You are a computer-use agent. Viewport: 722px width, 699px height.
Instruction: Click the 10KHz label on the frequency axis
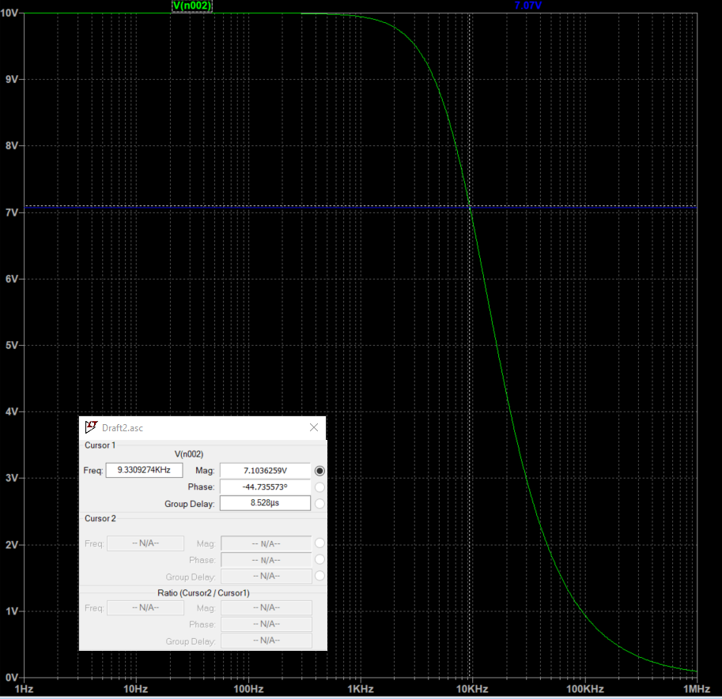pyautogui.click(x=472, y=689)
